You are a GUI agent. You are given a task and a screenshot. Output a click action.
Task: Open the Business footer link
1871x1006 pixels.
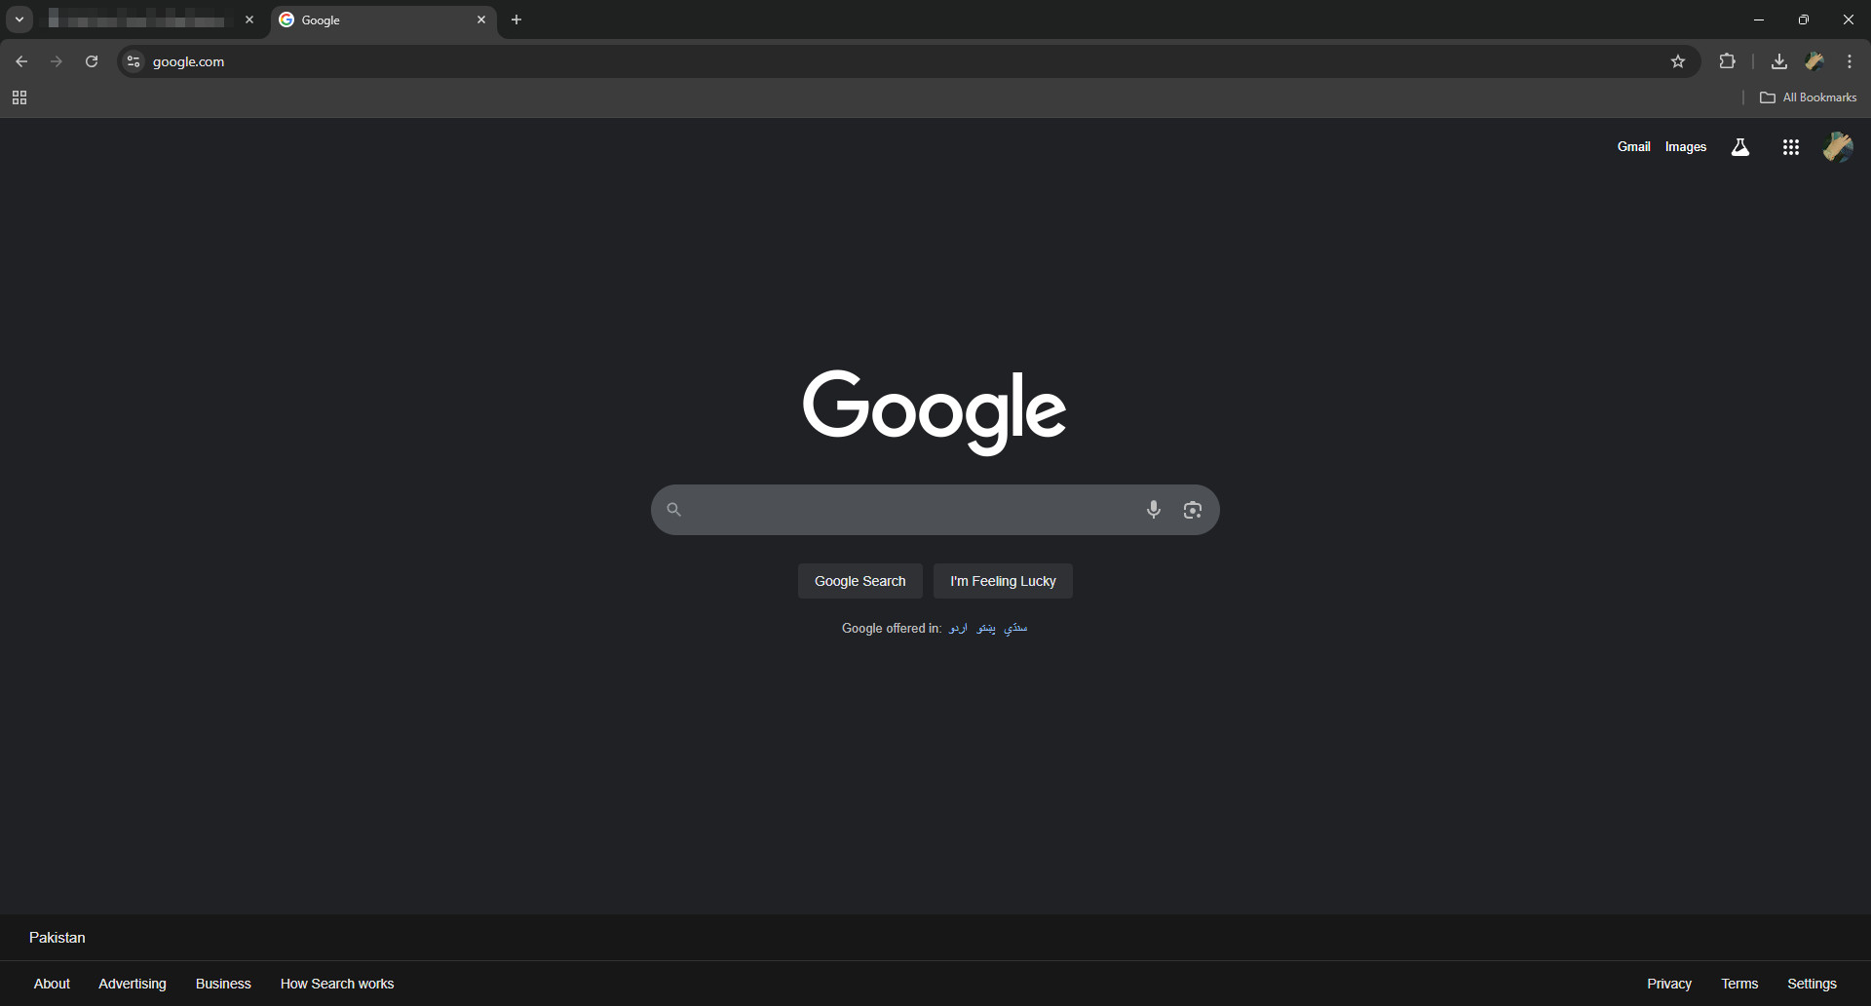coord(223,984)
